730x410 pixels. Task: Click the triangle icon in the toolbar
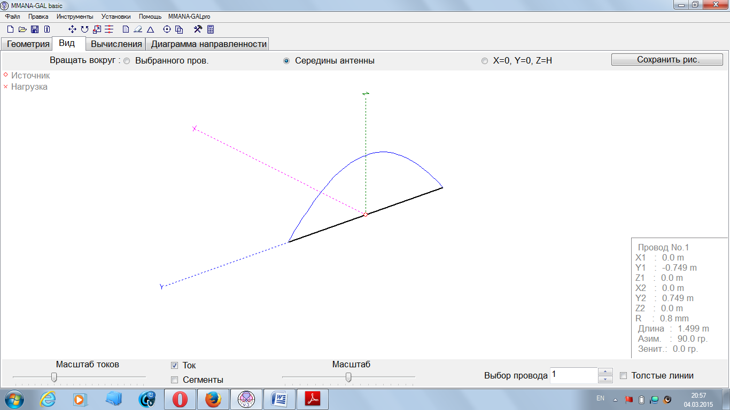tap(150, 29)
